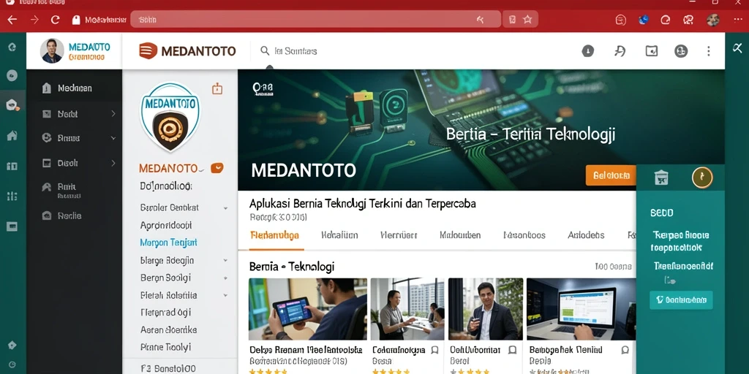Select the Fltenanubga tab
The width and height of the screenshot is (749, 374).
point(275,235)
